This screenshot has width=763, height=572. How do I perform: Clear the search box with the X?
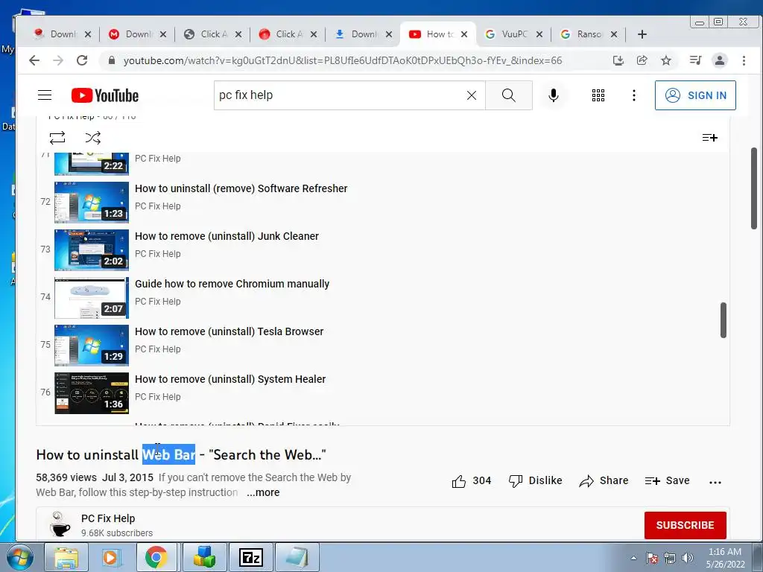coord(472,95)
